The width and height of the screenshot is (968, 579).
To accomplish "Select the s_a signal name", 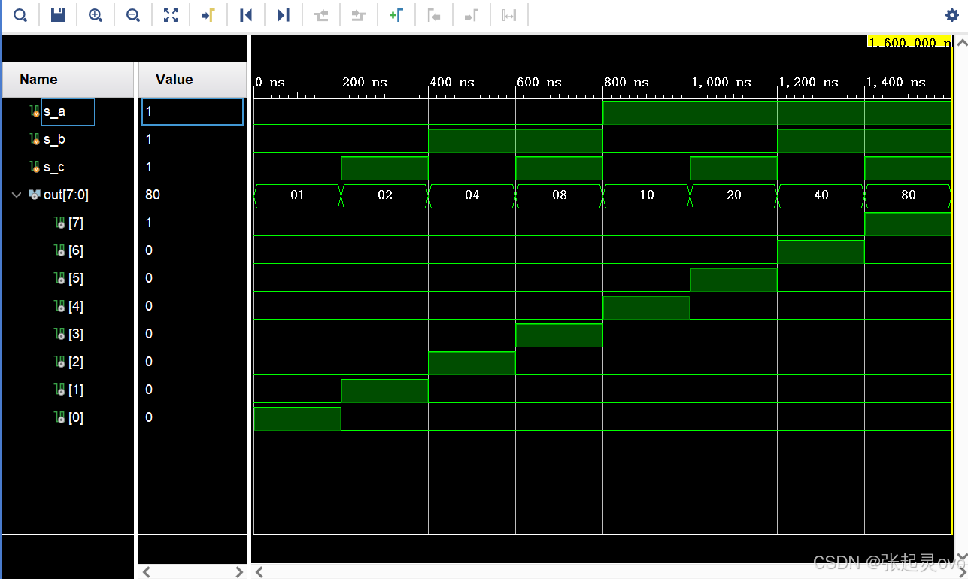I will coord(54,111).
